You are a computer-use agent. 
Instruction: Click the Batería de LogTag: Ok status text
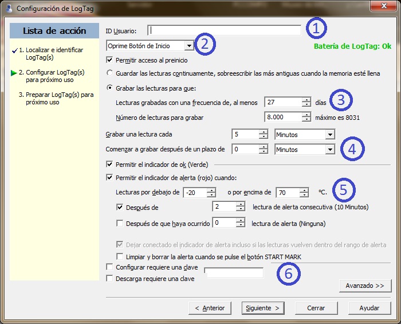pos(352,46)
